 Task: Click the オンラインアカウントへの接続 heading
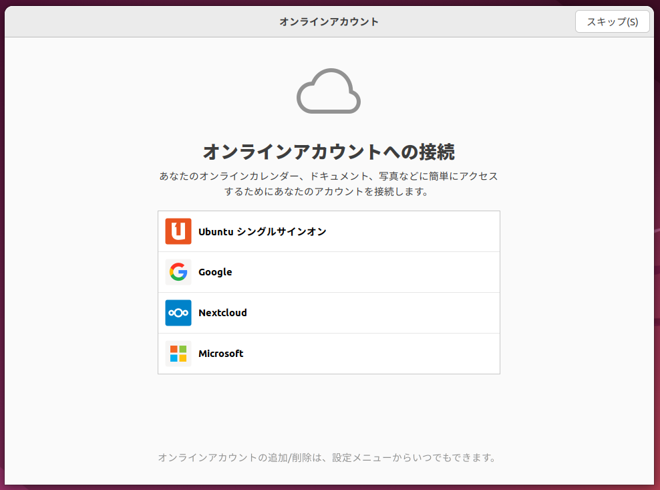[x=329, y=152]
